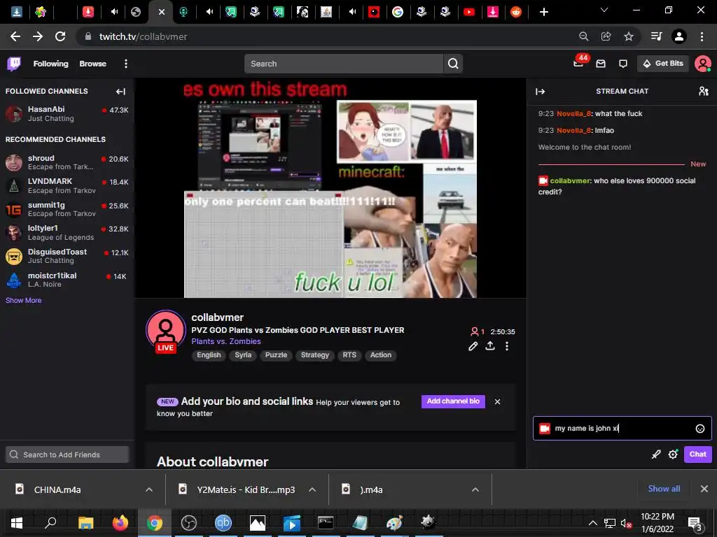717x537 pixels.
Task: Expand recommended channels with Show More
Action: pos(23,301)
